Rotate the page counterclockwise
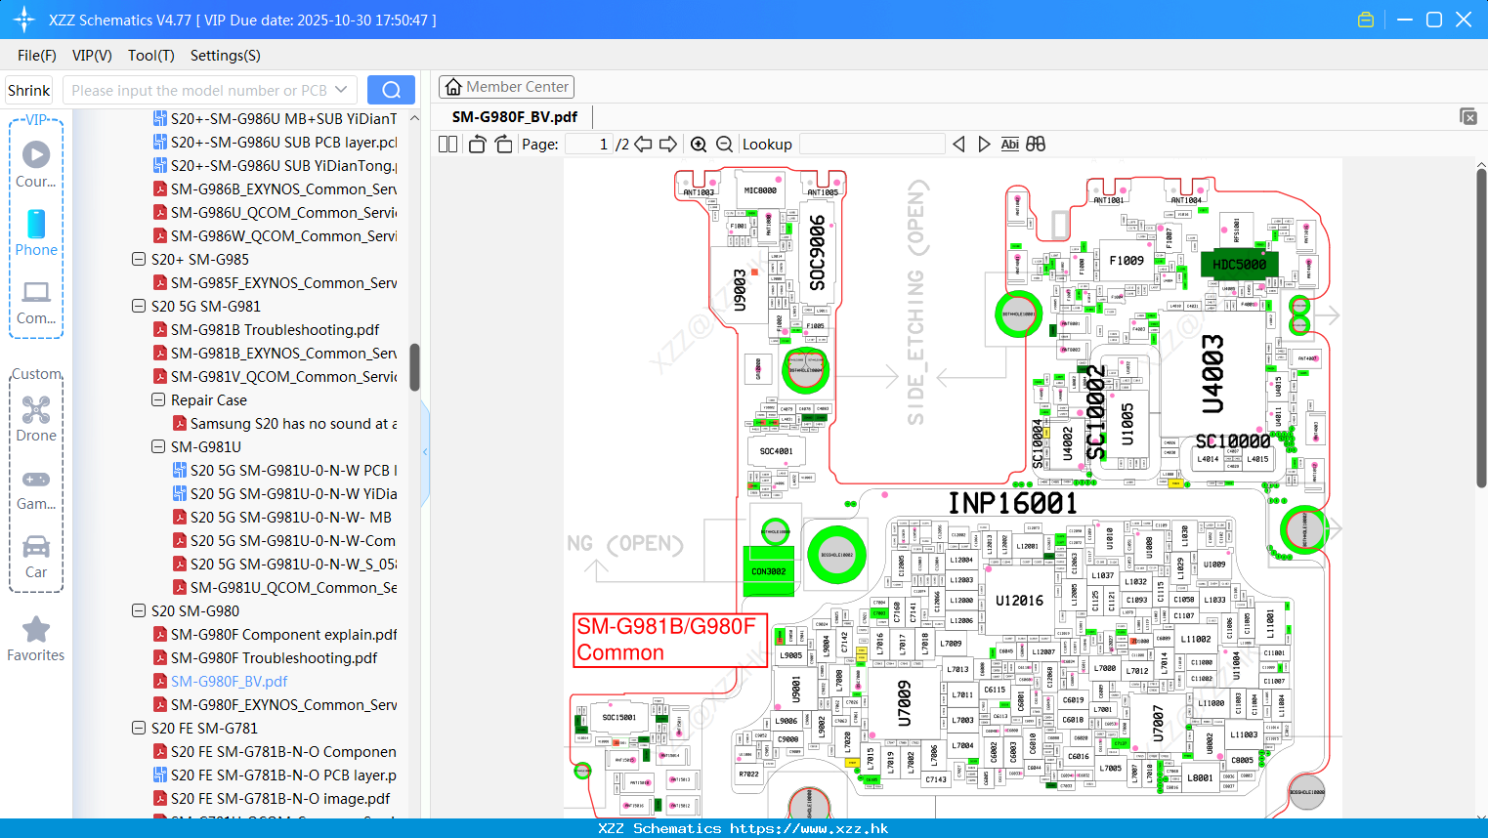Image resolution: width=1488 pixels, height=838 pixels. pyautogui.click(x=478, y=145)
